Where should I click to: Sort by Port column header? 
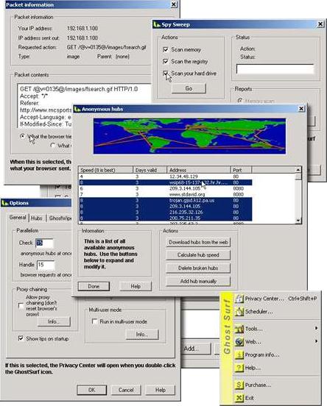[241, 170]
